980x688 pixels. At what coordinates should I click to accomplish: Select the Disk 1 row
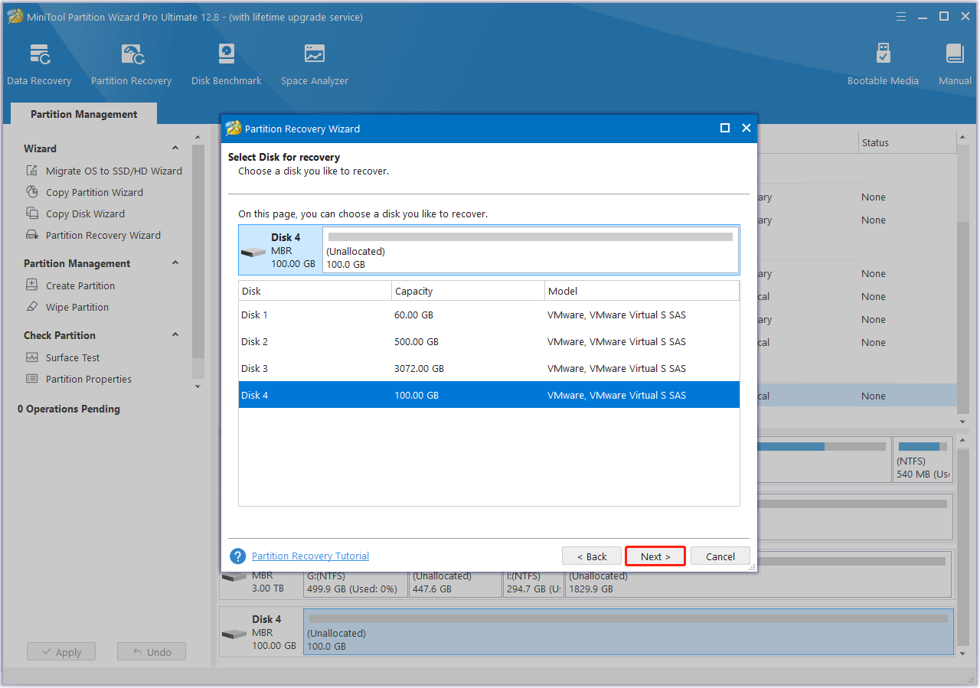[x=489, y=315]
